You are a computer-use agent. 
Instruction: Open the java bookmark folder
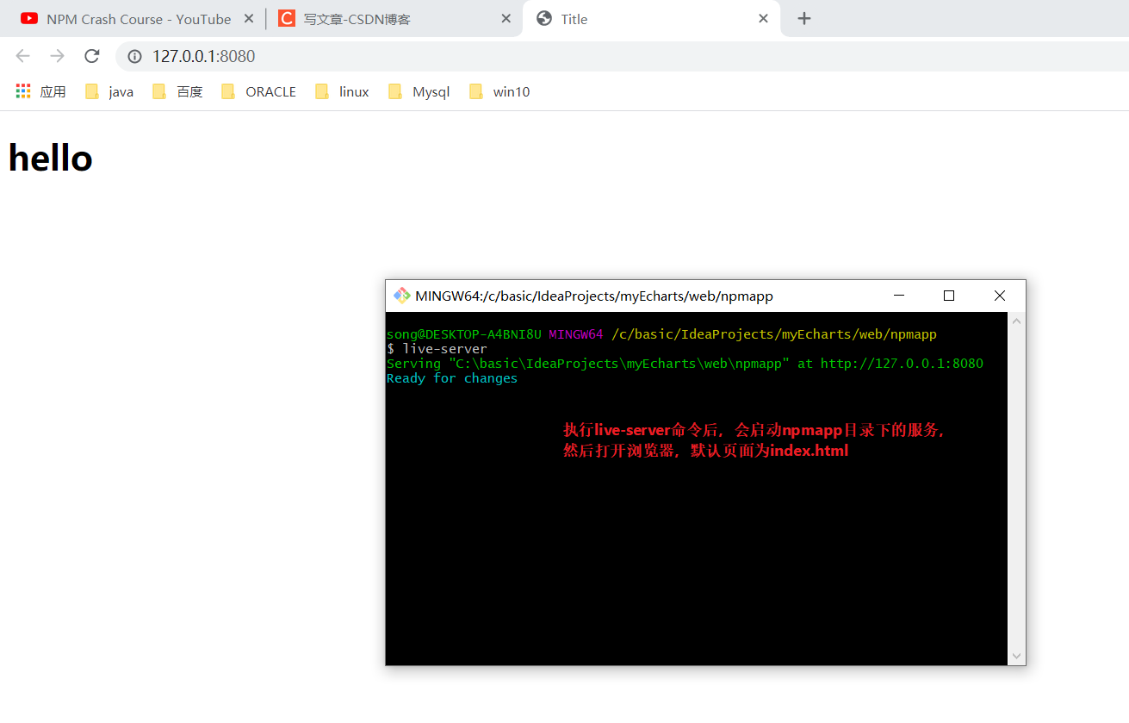[x=109, y=91]
